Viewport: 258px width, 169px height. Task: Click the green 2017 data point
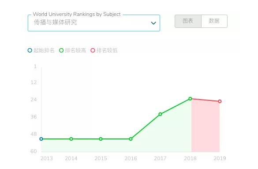pos(160,114)
